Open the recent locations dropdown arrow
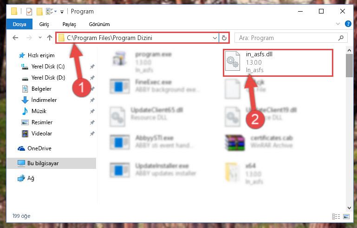This screenshot has height=228, width=357. (x=40, y=38)
